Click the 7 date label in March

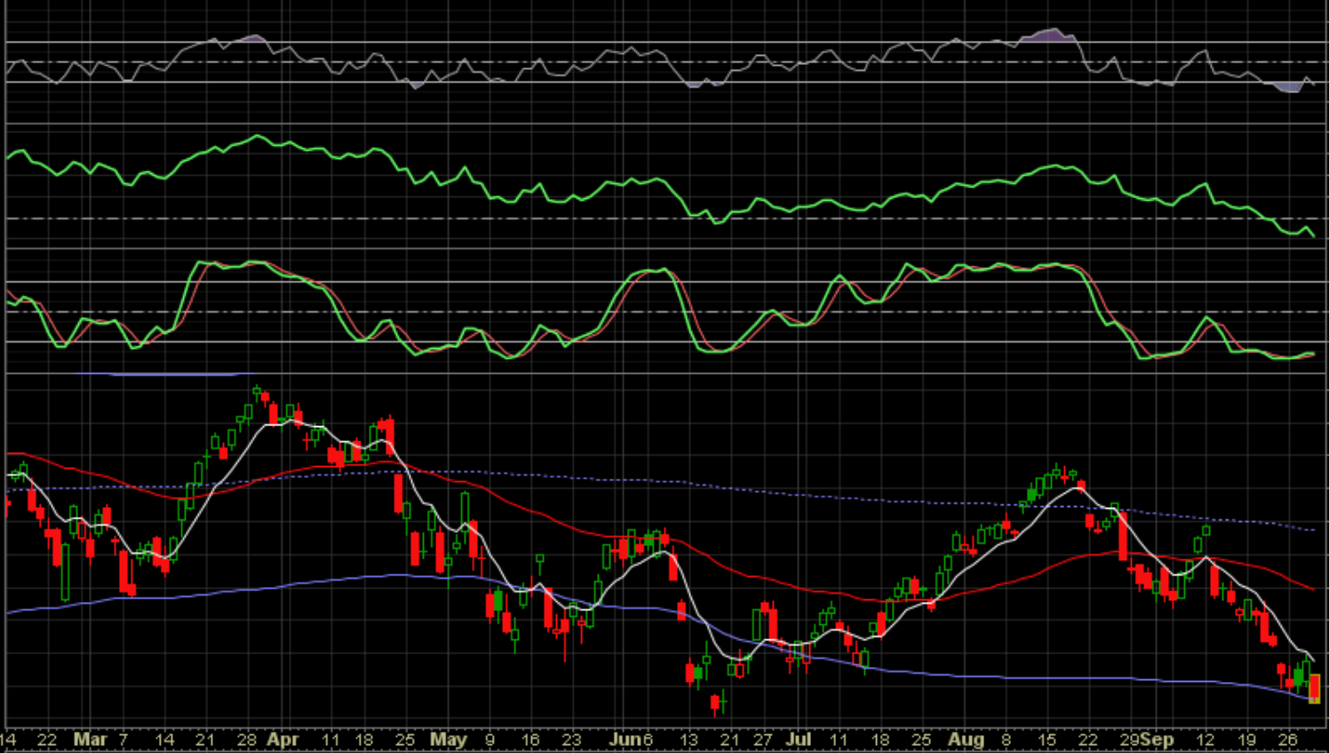coord(123,739)
